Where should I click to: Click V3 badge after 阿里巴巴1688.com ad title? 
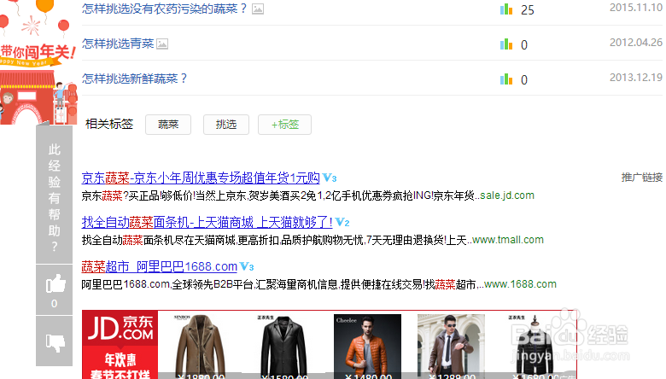coord(247,266)
